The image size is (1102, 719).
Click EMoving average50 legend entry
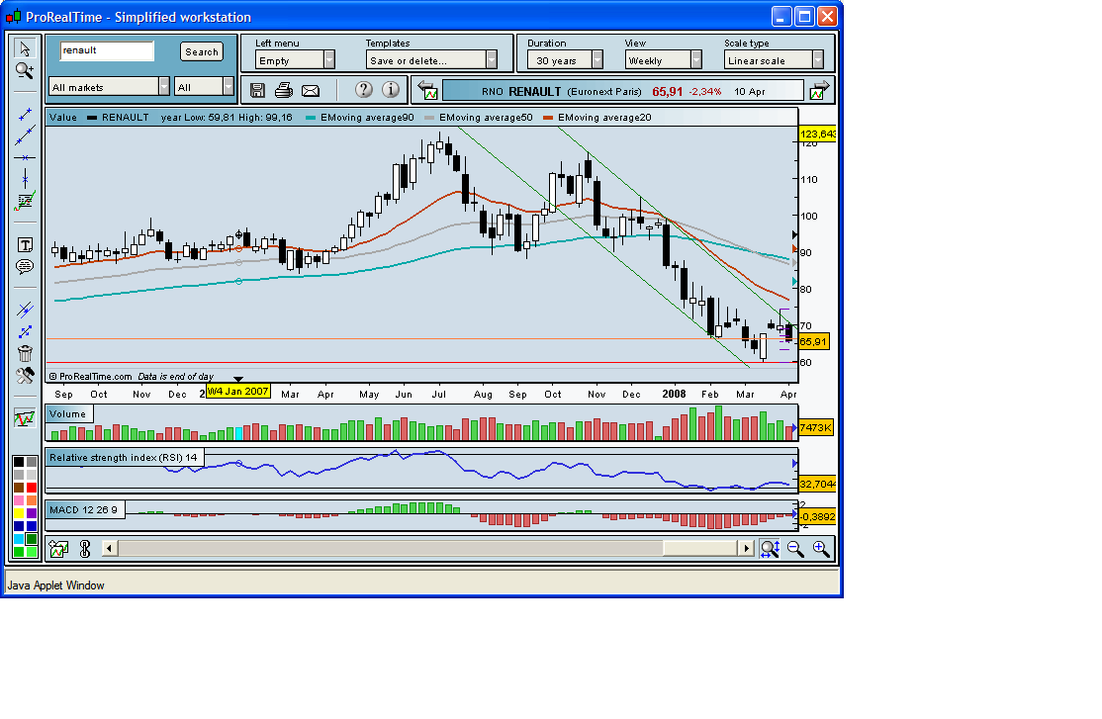(479, 118)
